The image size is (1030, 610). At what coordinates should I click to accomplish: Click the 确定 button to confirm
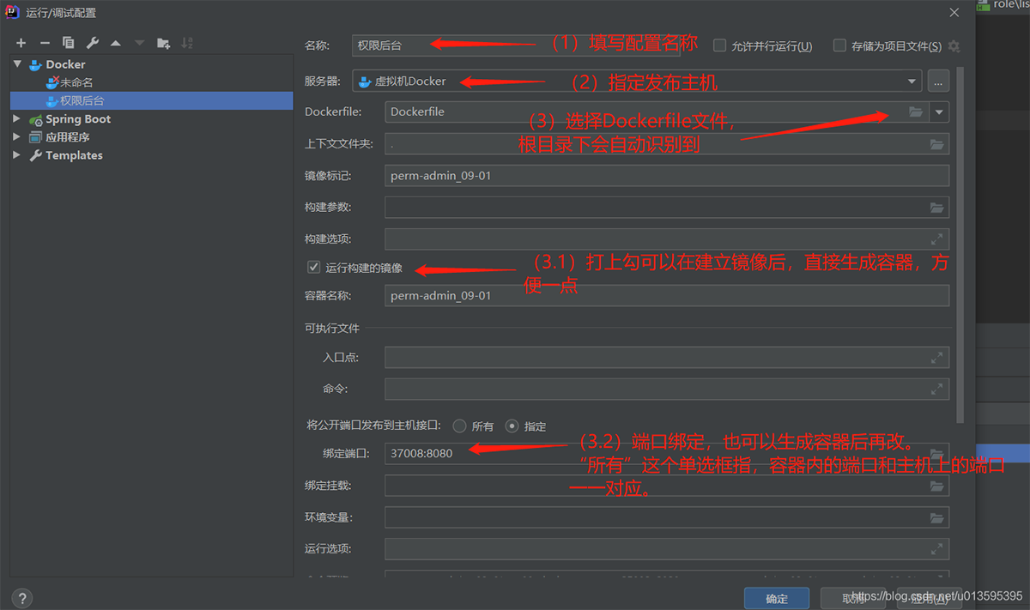(x=775, y=598)
